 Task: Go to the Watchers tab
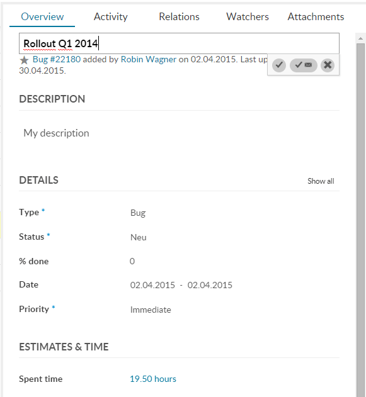click(x=248, y=17)
